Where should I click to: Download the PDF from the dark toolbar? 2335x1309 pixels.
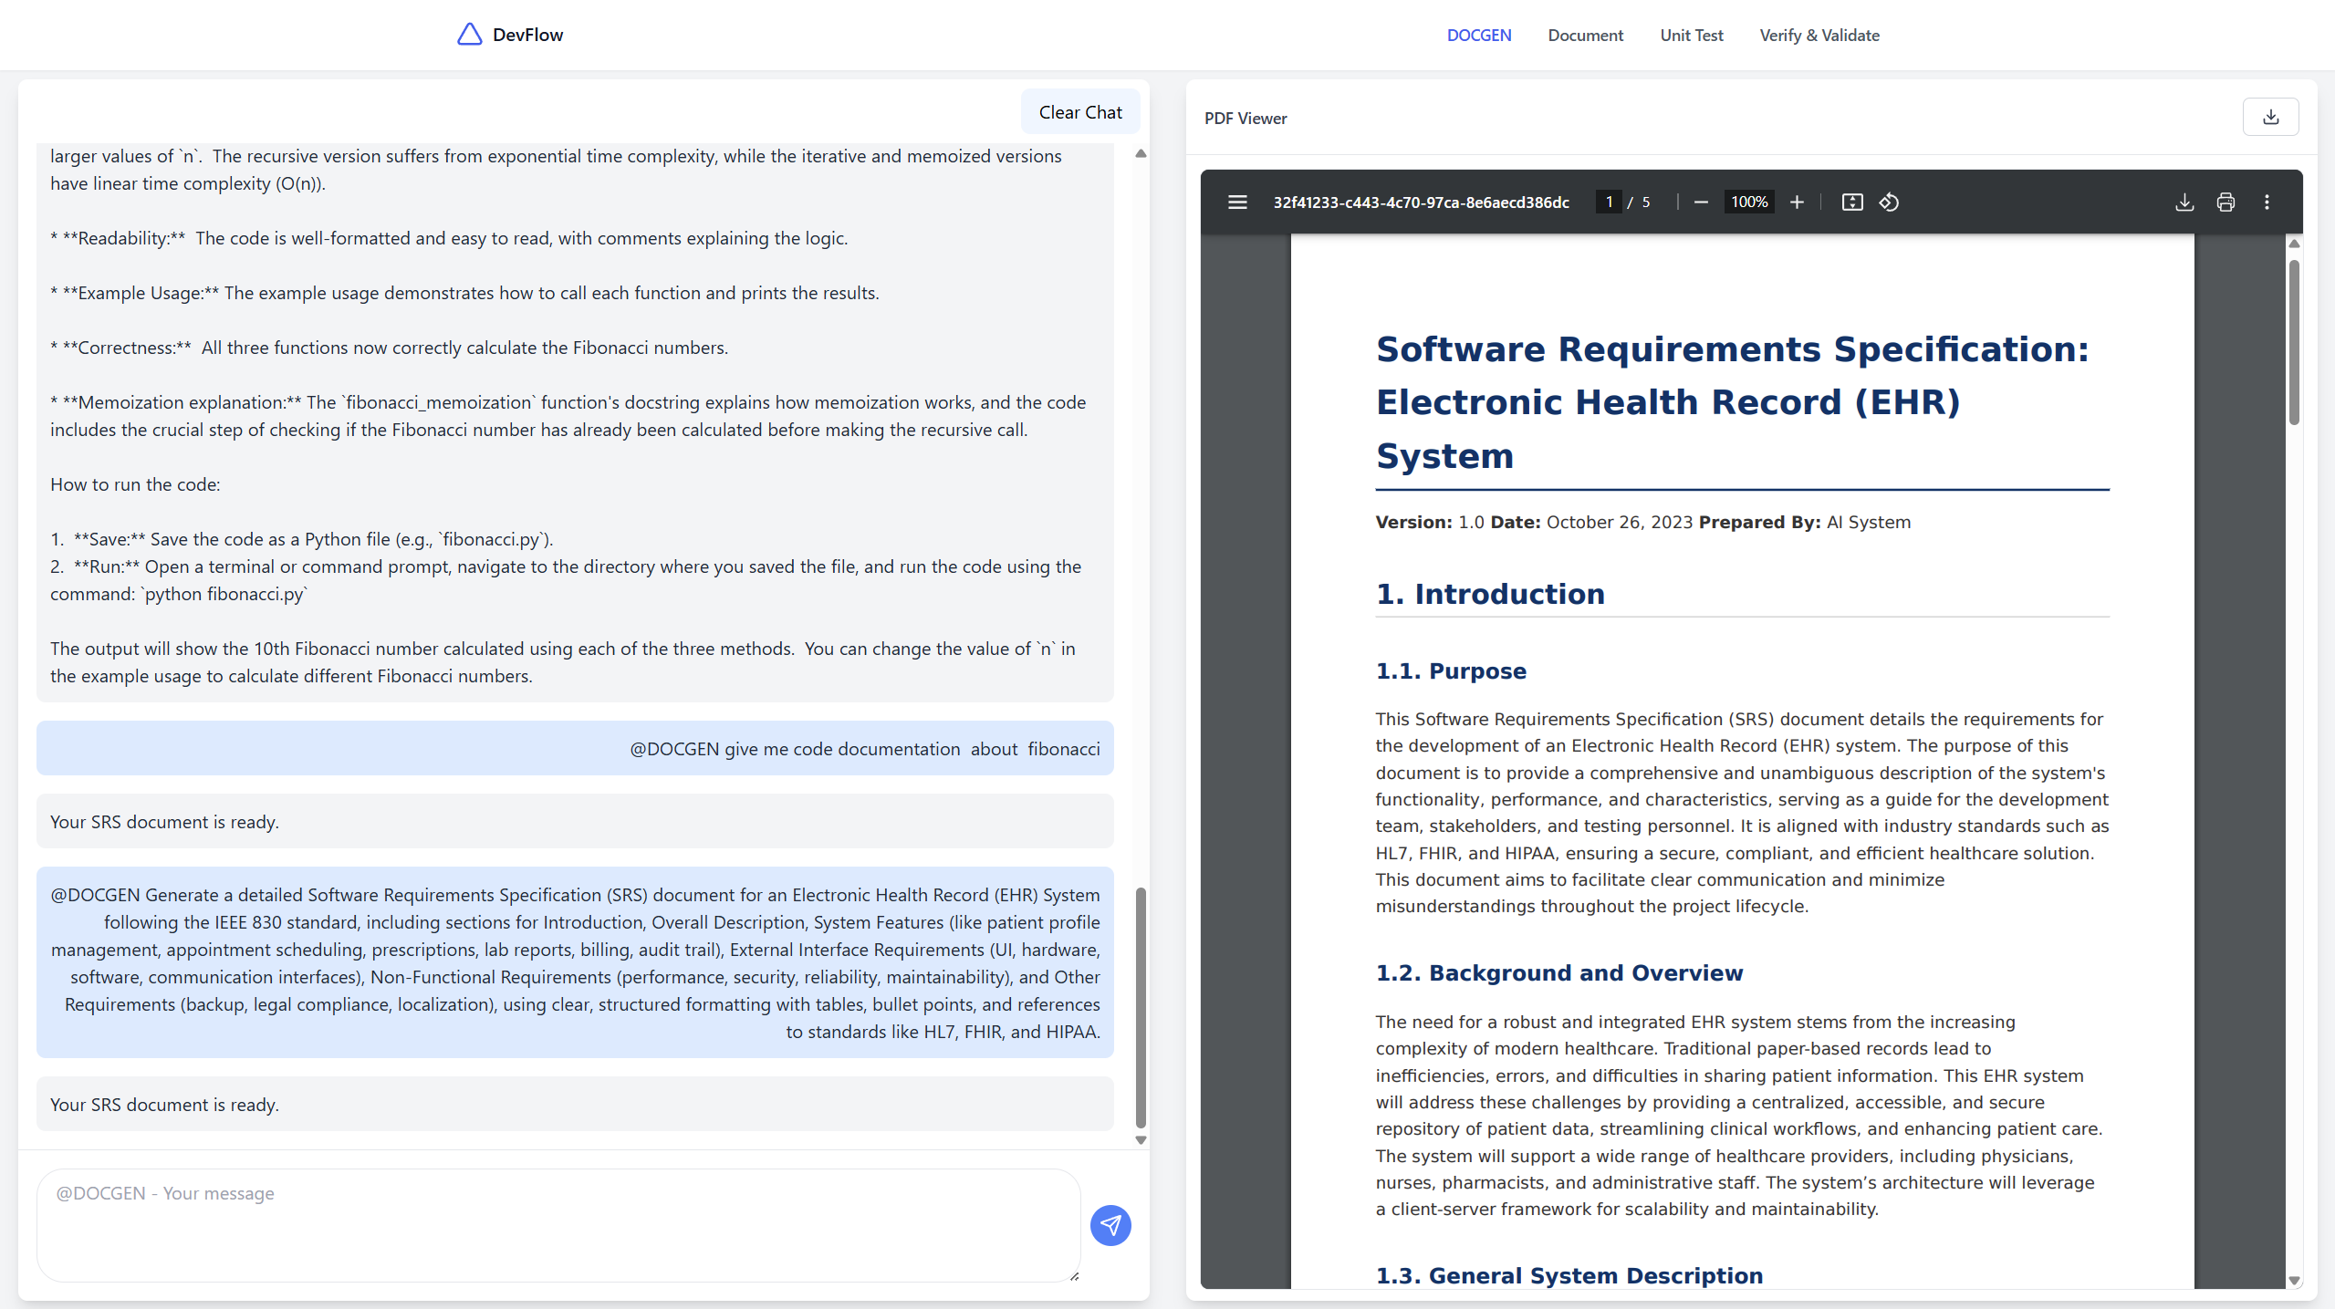(x=2184, y=202)
